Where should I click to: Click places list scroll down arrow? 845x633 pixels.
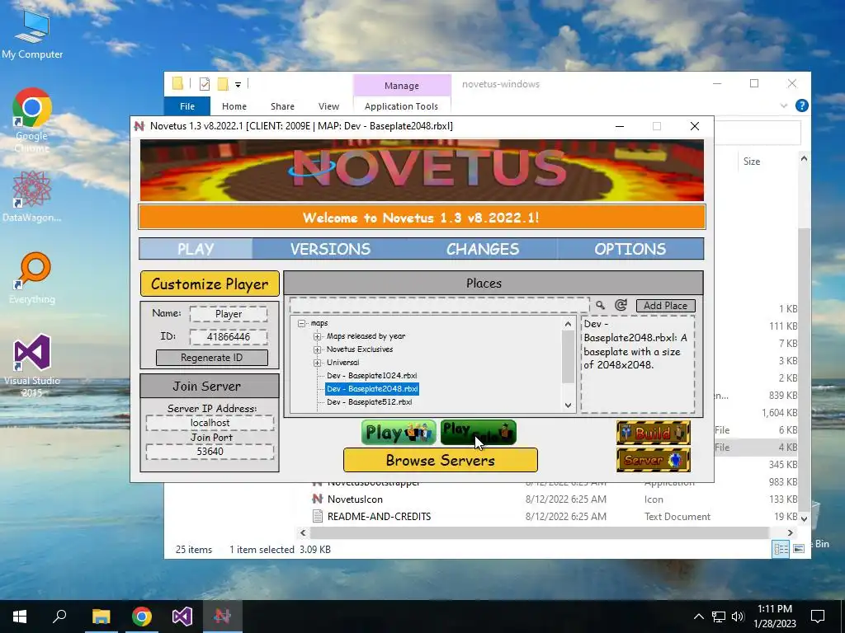point(568,406)
